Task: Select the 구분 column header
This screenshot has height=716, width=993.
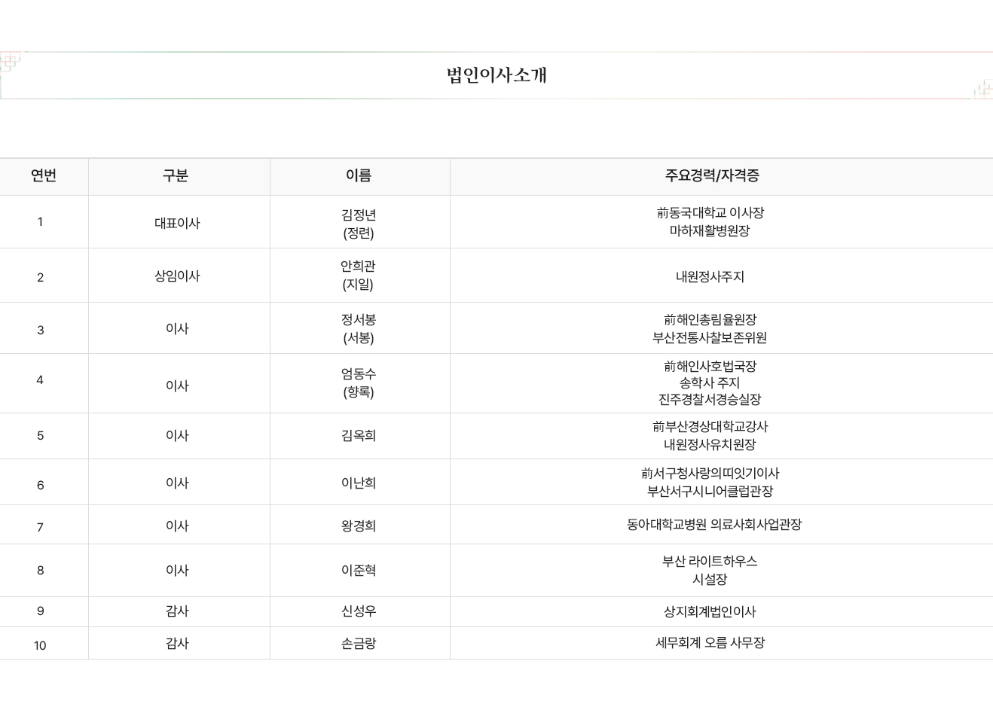Action: (176, 175)
